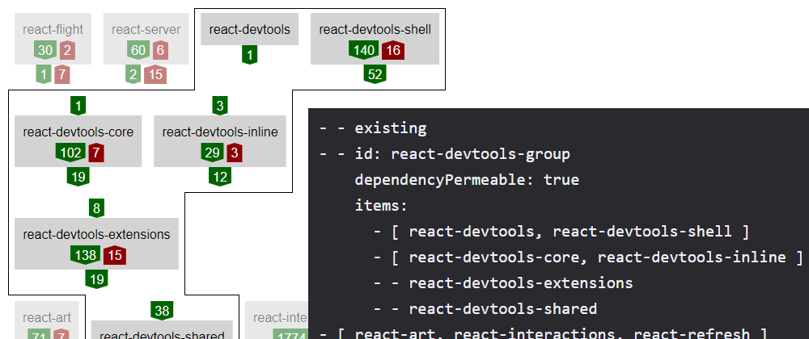Click green 3 badge above react-devtools-inline
This screenshot has width=809, height=339.
point(220,106)
